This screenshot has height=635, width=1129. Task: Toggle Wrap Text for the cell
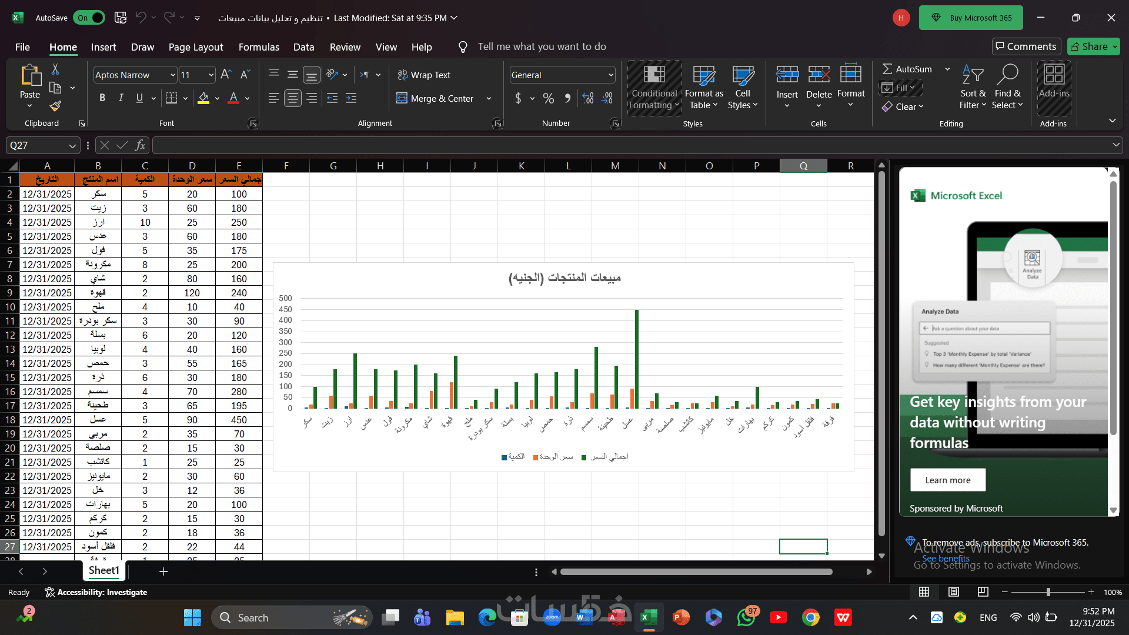[424, 75]
